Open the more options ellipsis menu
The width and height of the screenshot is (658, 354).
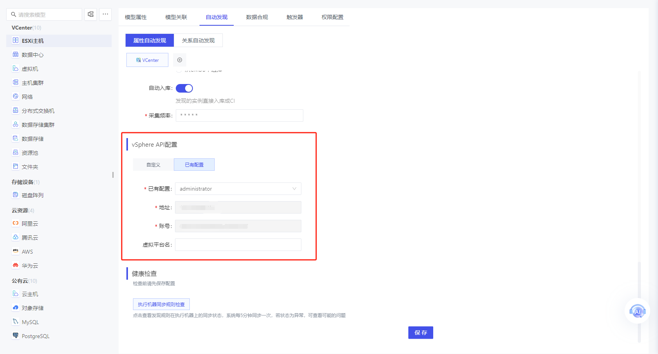(105, 14)
